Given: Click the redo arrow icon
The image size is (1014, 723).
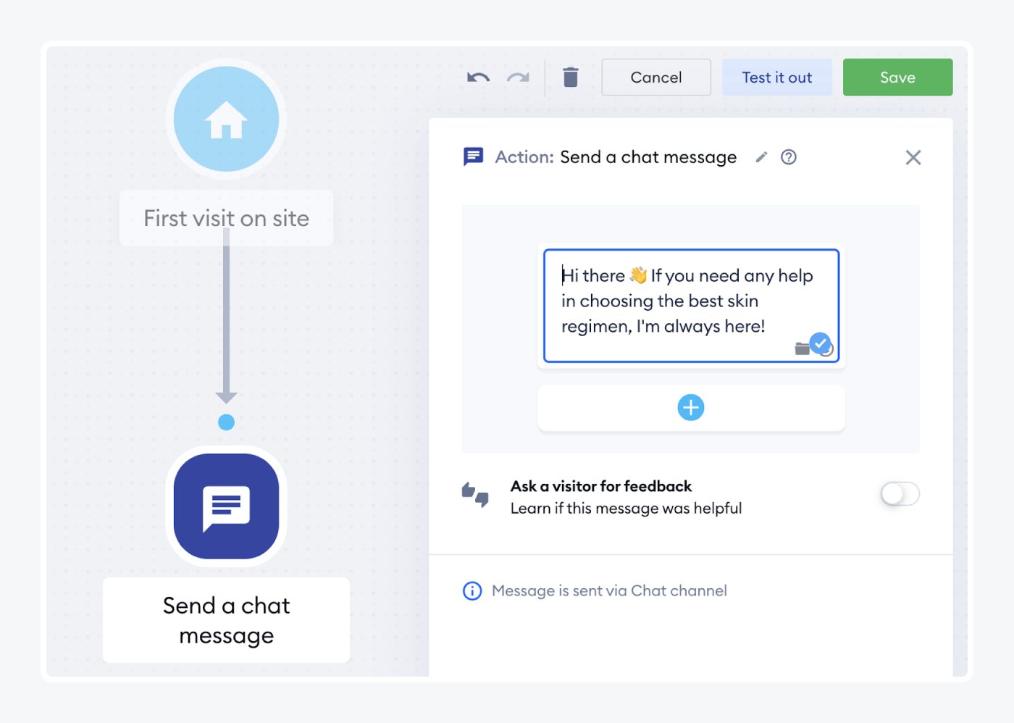Looking at the screenshot, I should point(518,77).
